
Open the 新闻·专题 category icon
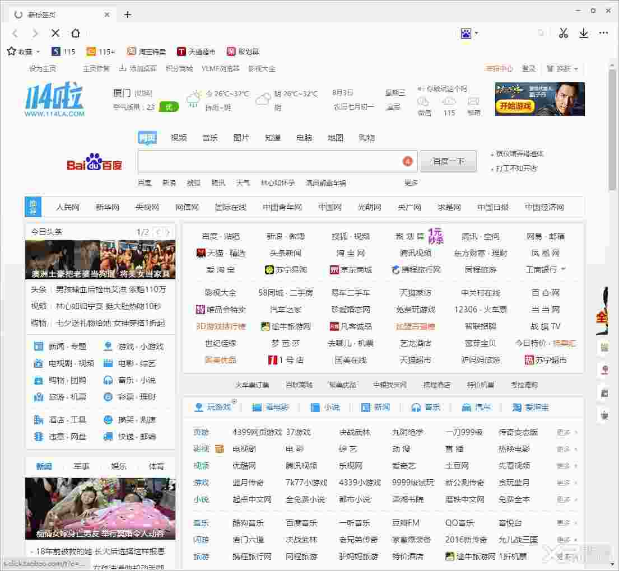(x=38, y=347)
